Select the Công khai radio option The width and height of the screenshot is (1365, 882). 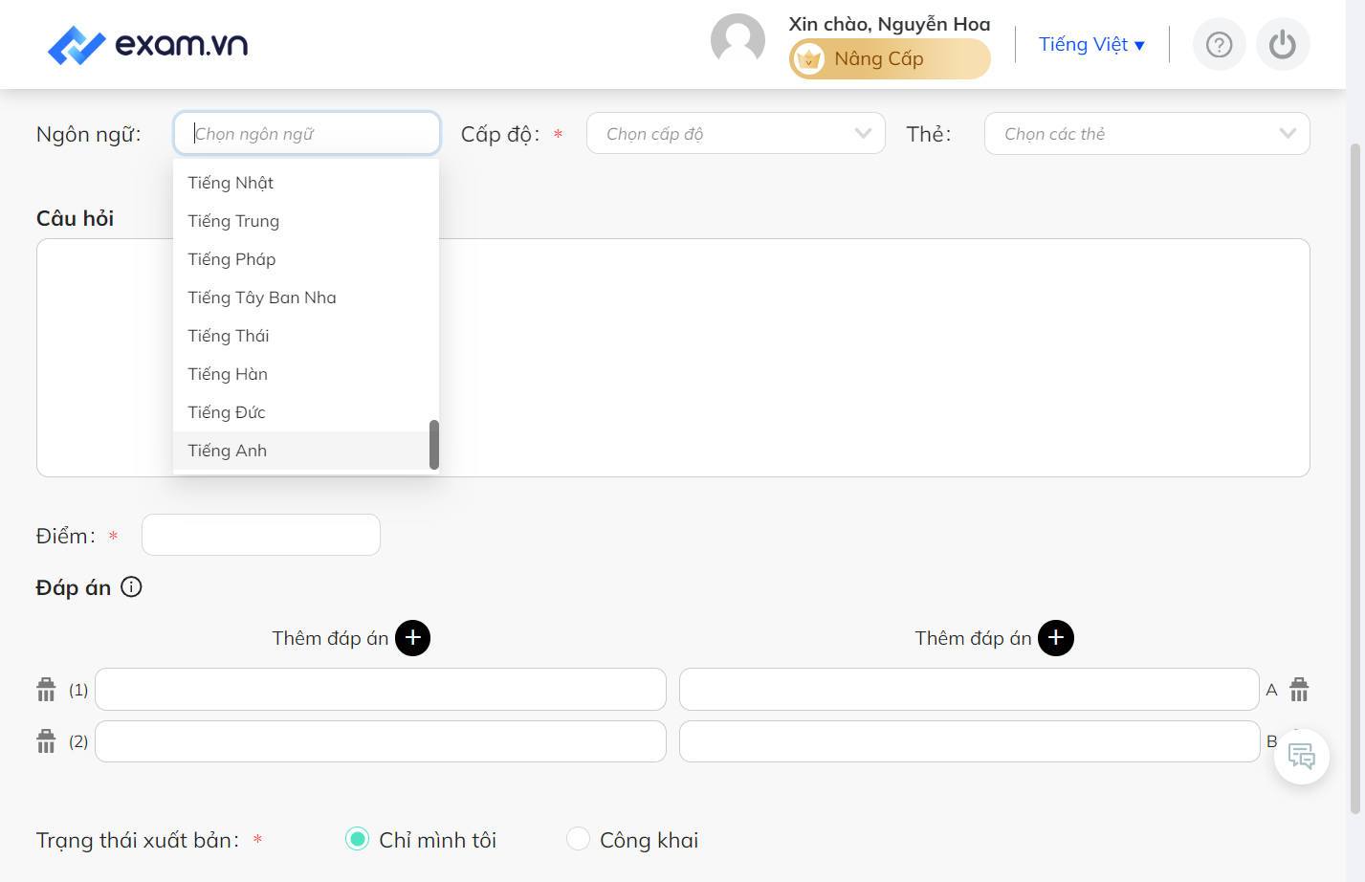pos(578,839)
